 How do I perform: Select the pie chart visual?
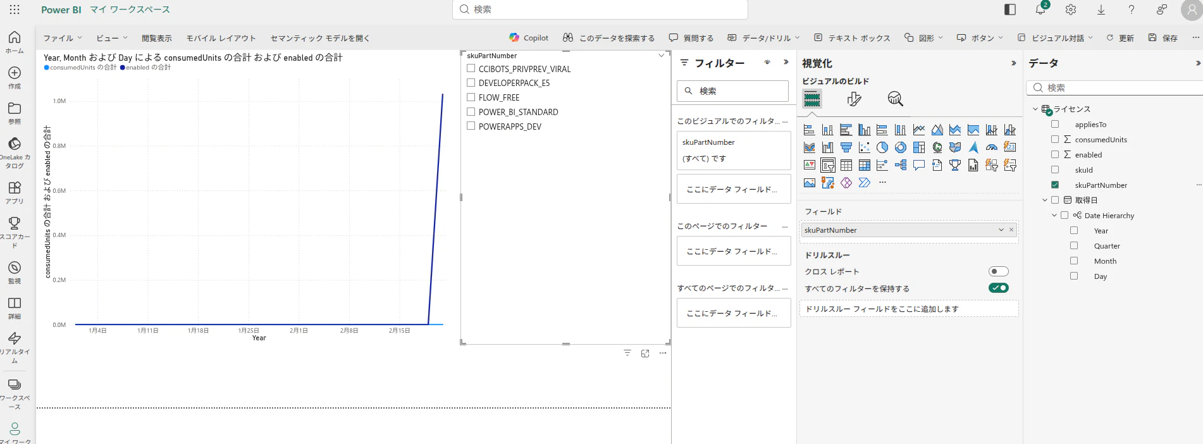point(882,147)
